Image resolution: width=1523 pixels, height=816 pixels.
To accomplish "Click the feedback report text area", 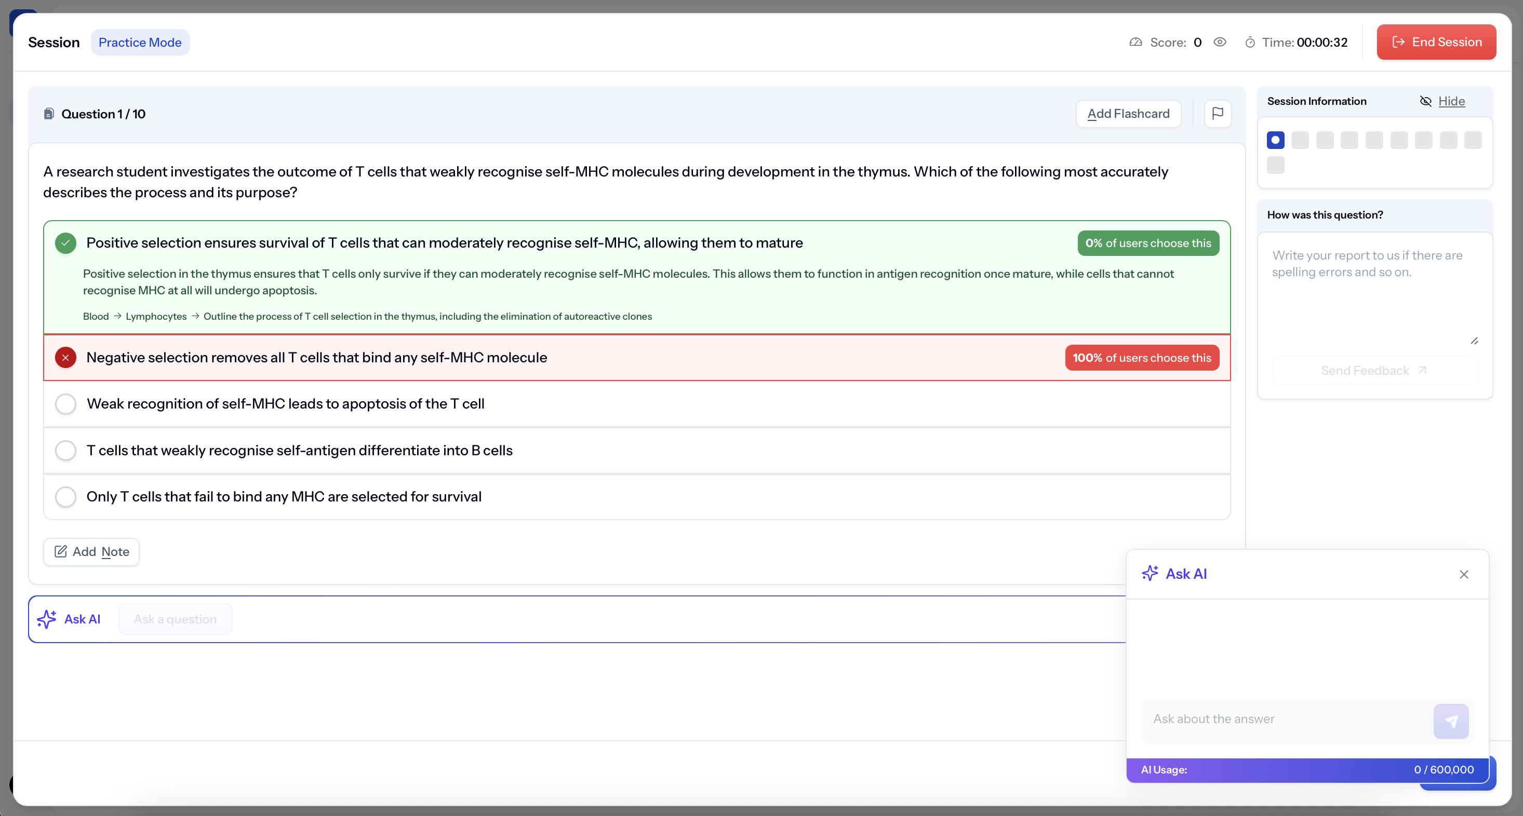I will tap(1373, 290).
